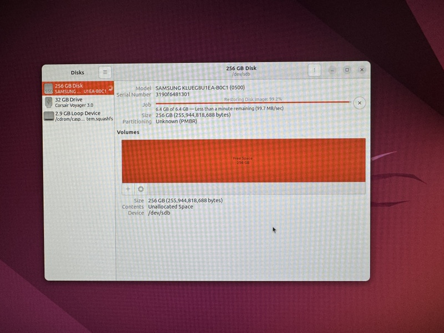Select the Free Space 256 GB volume block
Viewport: 444px width, 333px height.
click(x=244, y=160)
